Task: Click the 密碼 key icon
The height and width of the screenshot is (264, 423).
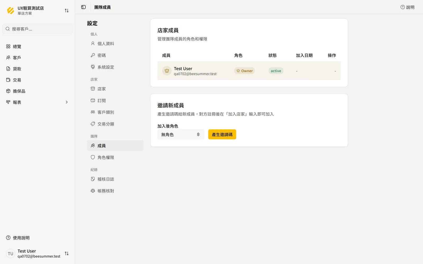Action: [93, 55]
